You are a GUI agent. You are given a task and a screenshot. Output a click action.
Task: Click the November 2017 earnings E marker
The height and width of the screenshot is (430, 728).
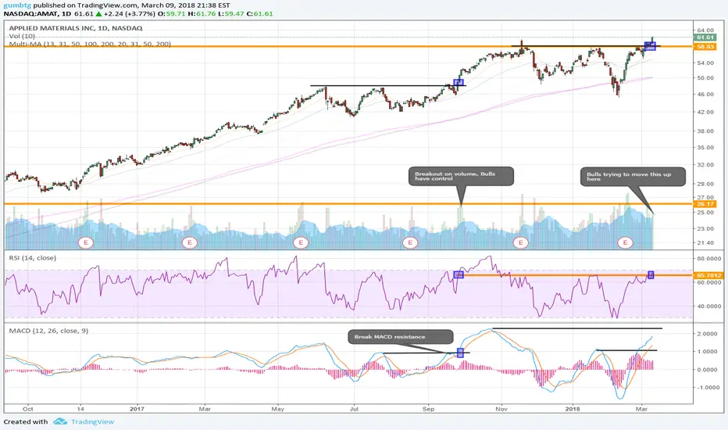click(520, 242)
